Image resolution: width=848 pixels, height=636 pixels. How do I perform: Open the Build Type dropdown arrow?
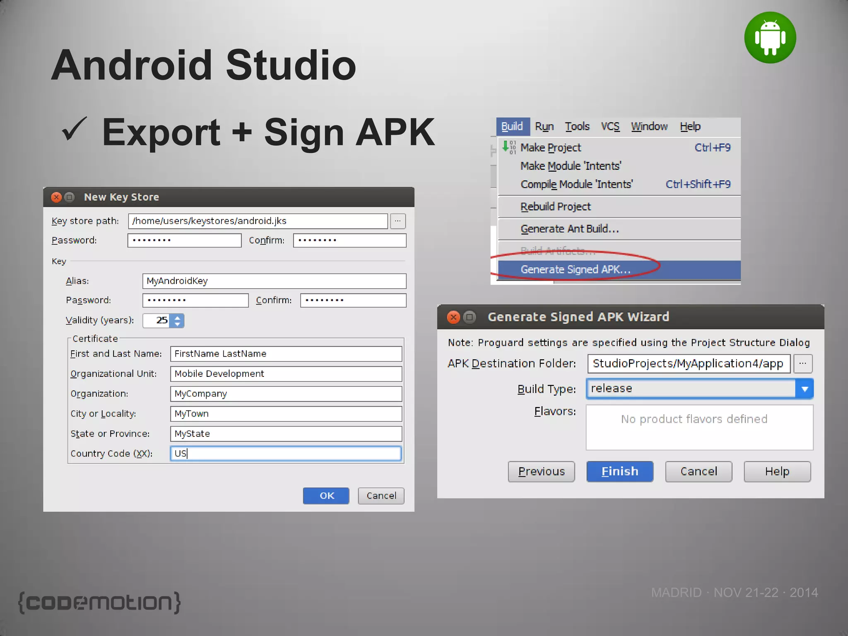[x=805, y=389]
